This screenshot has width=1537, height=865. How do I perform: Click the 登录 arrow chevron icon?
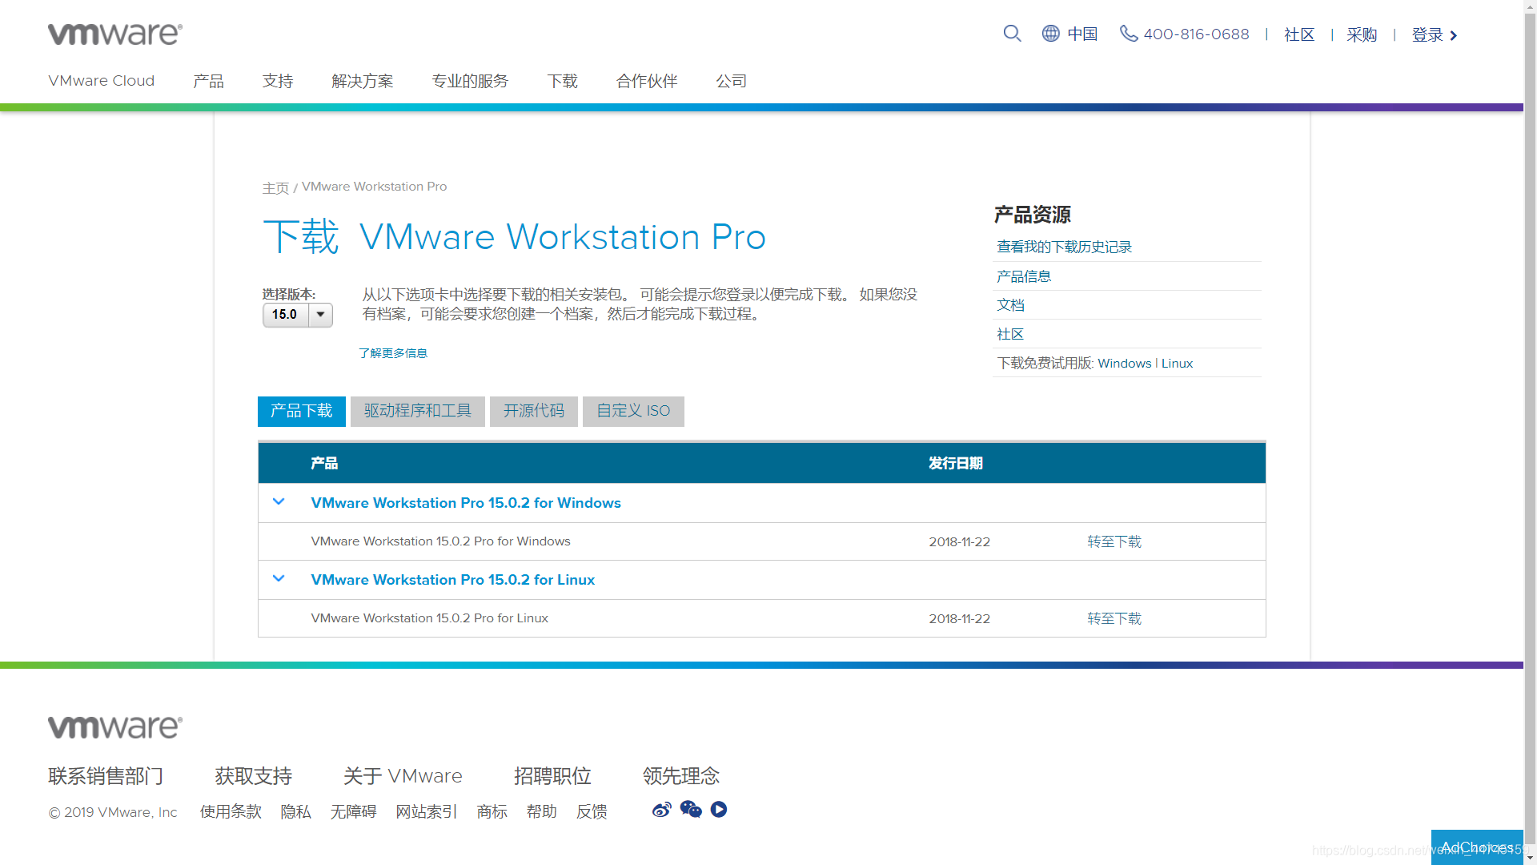[x=1454, y=35]
